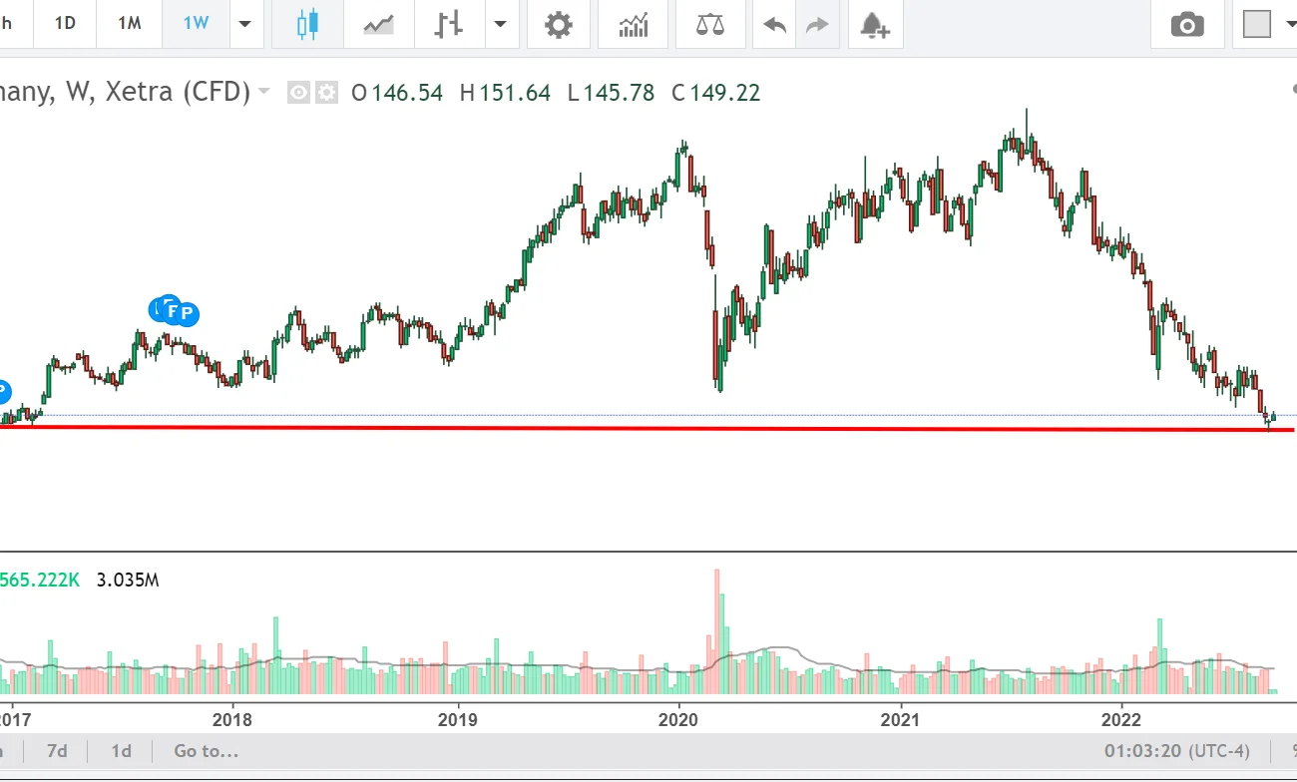Viewport: 1297px width, 782px height.
Task: Expand the time interval dropdown arrow
Action: (x=244, y=25)
